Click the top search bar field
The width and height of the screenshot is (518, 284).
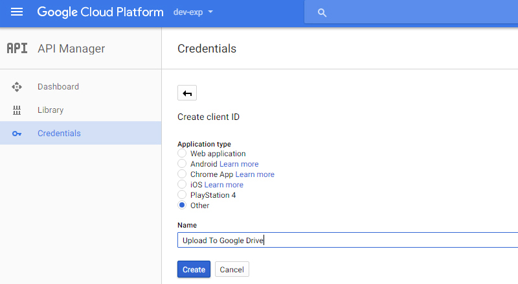pyautogui.click(x=411, y=12)
